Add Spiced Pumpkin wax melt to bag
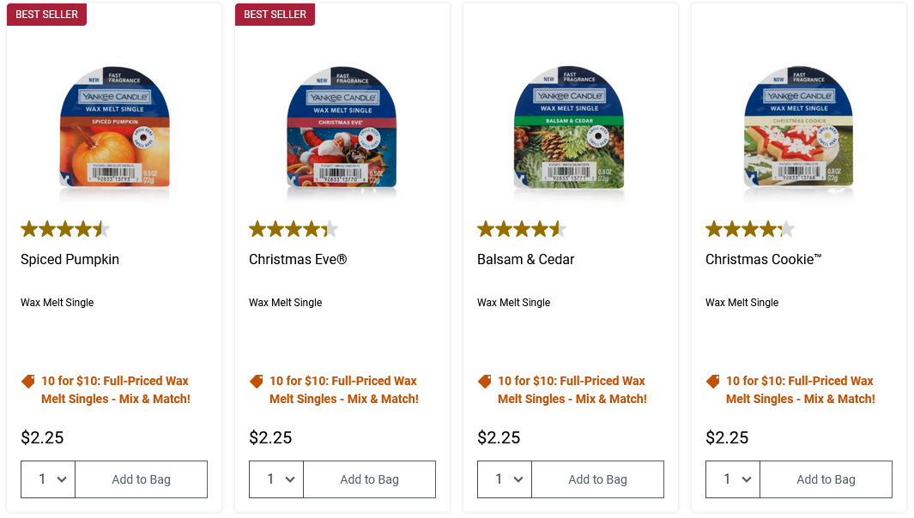914x518 pixels. coord(141,479)
